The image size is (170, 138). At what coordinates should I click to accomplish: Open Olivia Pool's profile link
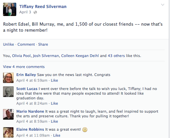click(x=21, y=56)
